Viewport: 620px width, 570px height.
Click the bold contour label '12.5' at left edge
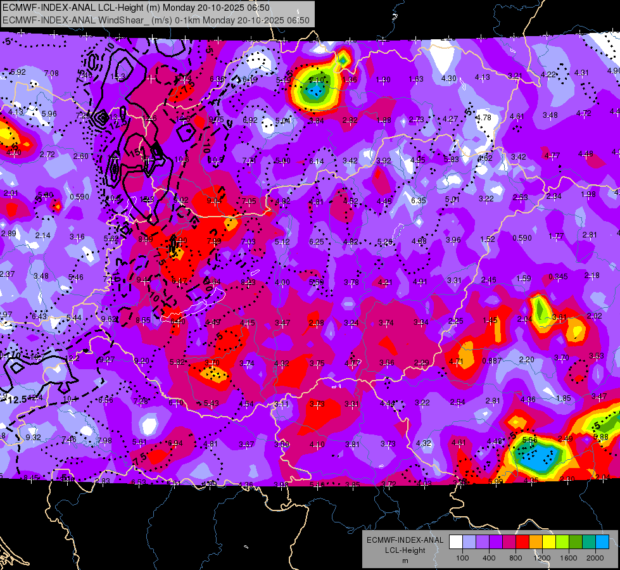(17, 400)
